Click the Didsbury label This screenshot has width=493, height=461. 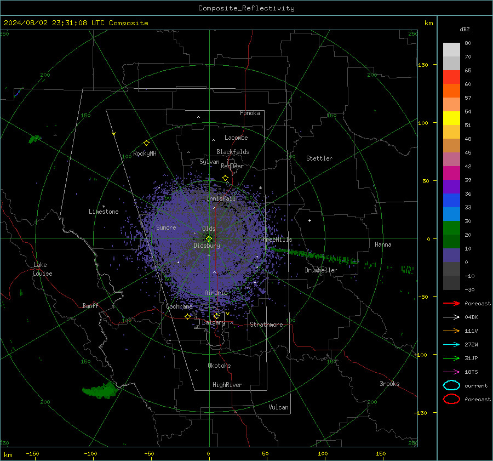(207, 246)
